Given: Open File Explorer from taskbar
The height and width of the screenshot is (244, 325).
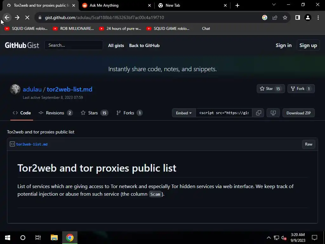Looking at the screenshot, I should (x=54, y=238).
